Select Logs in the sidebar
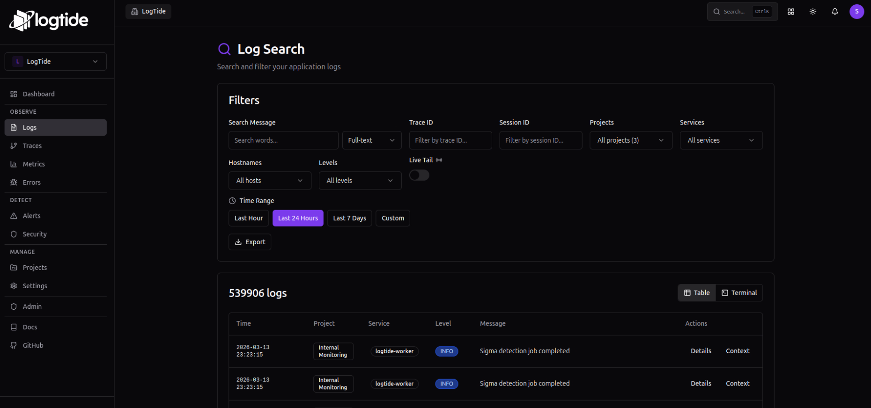Image resolution: width=871 pixels, height=408 pixels. pyautogui.click(x=56, y=127)
